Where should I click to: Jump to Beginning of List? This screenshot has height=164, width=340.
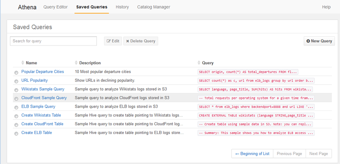point(252,154)
